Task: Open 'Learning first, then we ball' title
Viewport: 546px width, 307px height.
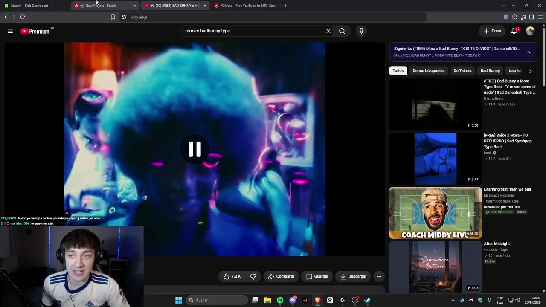Action: (x=507, y=189)
